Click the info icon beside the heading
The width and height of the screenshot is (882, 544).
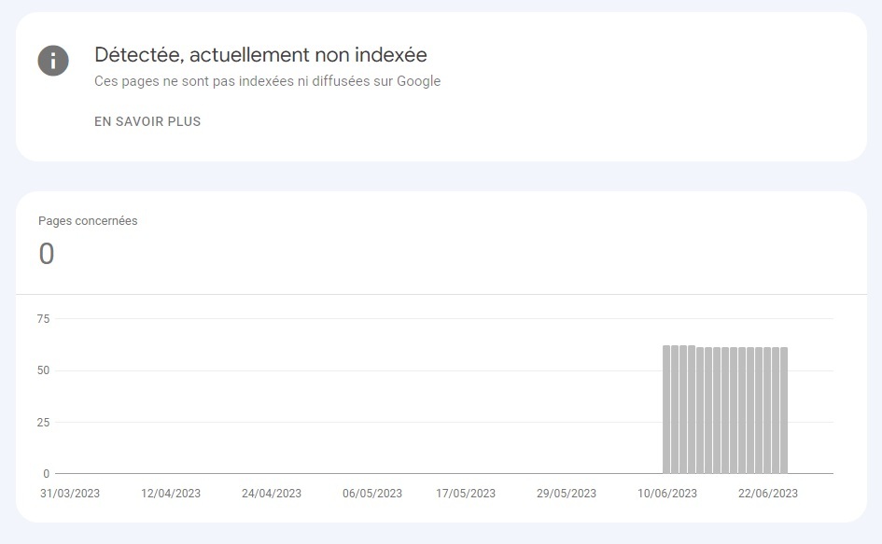click(53, 61)
